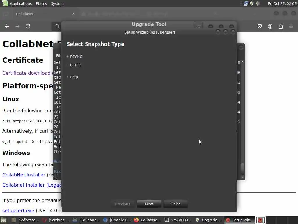The width and height of the screenshot is (298, 224).
Task: Click the Next button in Setup Wizard
Action: [x=149, y=204]
